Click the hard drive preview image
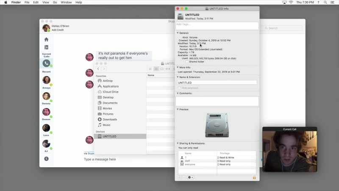 pos(217,125)
